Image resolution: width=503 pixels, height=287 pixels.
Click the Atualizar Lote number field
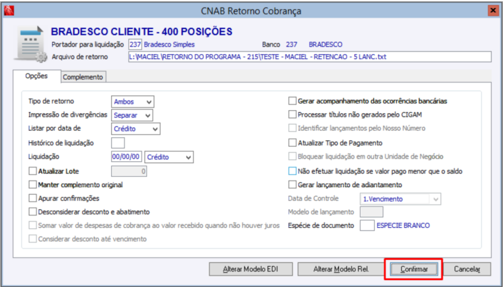point(129,171)
